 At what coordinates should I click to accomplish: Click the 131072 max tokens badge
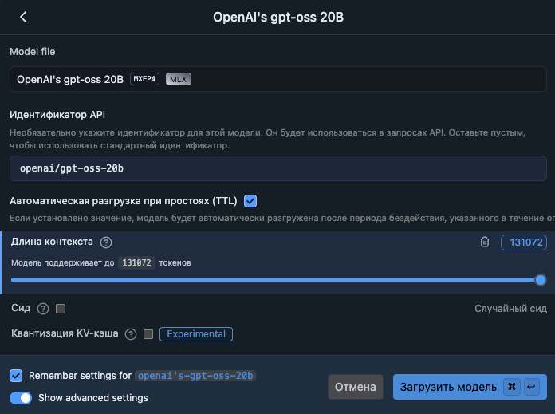tap(136, 262)
